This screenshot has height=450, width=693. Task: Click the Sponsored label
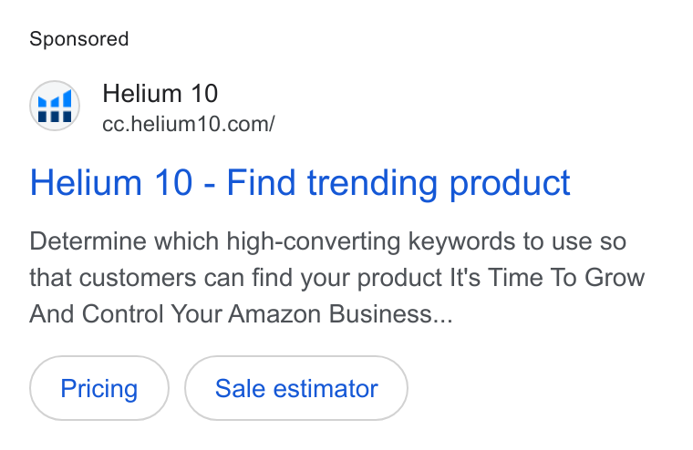(78, 39)
